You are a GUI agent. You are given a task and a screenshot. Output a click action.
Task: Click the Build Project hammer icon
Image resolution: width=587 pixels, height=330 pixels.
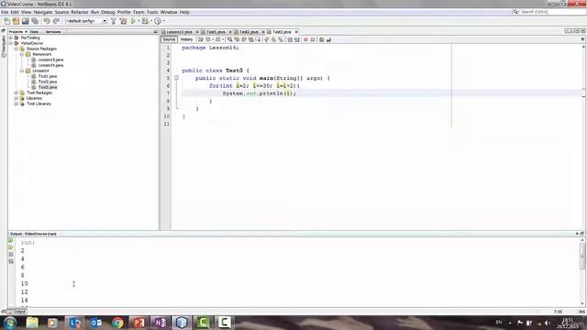coord(114,21)
